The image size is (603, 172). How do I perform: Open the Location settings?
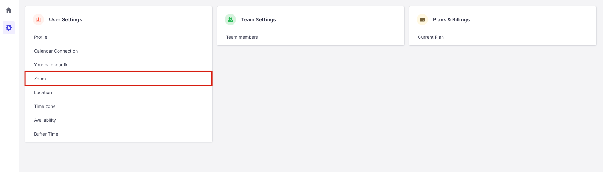(43, 92)
